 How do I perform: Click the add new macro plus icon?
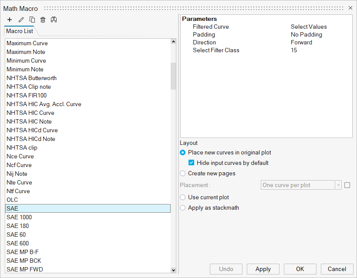pos(10,20)
